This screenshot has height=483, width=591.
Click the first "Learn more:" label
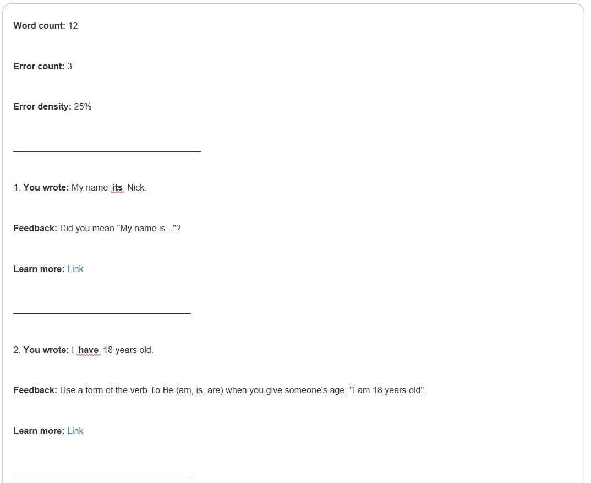coord(39,269)
